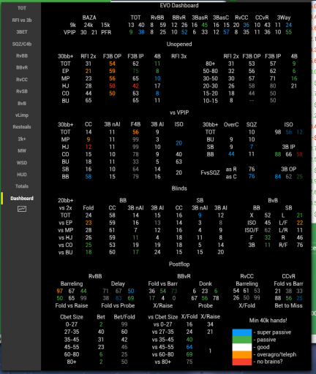Switch to RFI vs 3b tab

click(22, 20)
